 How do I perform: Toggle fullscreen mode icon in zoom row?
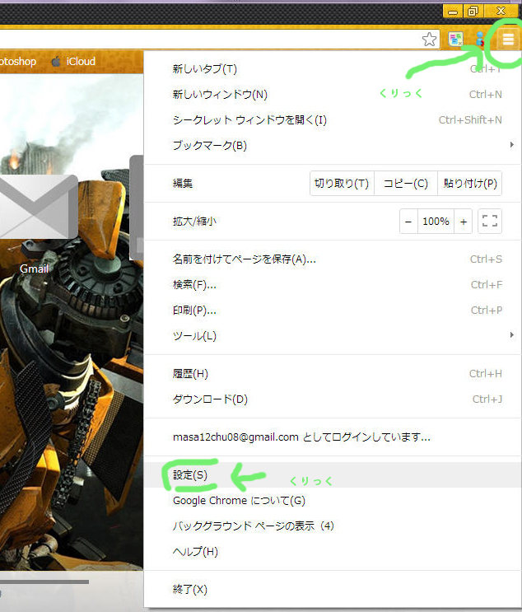pos(490,221)
